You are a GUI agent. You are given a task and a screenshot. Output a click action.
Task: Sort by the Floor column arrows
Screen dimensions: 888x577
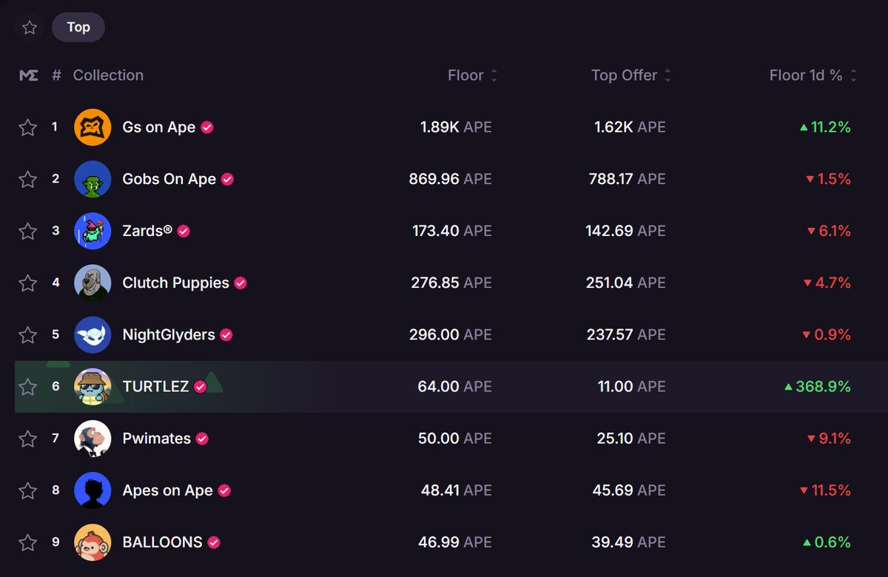click(494, 75)
